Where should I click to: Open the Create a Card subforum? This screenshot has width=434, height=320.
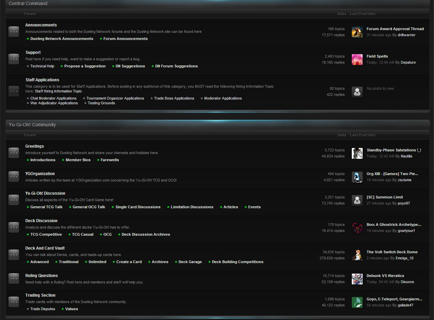[x=129, y=262]
